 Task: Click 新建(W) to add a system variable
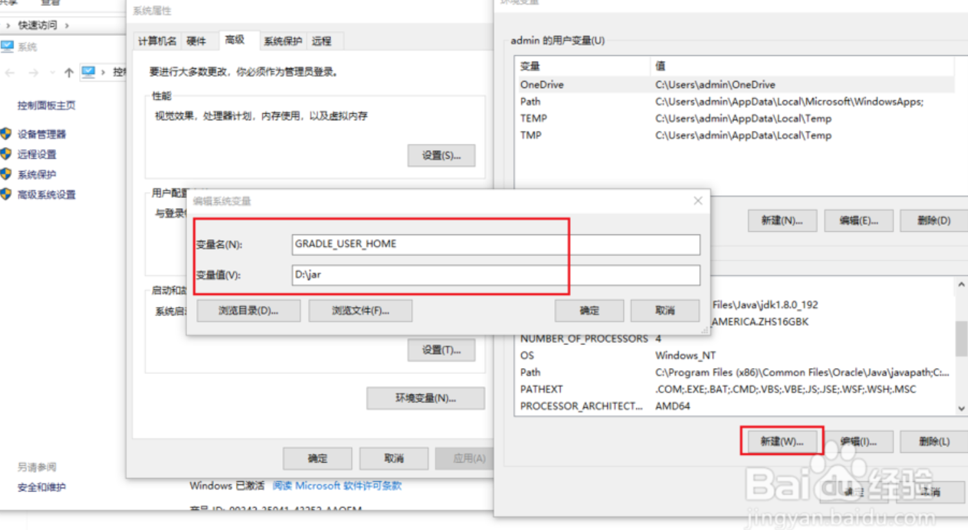[782, 441]
